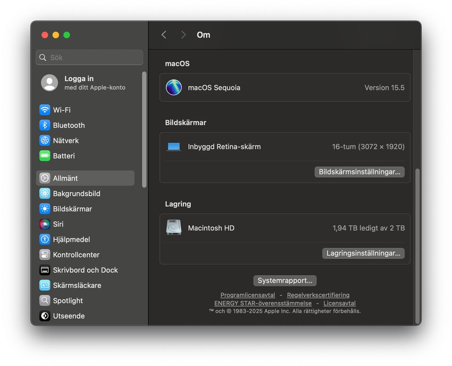
Task: Select the Kontrollcenter icon
Action: 45,255
